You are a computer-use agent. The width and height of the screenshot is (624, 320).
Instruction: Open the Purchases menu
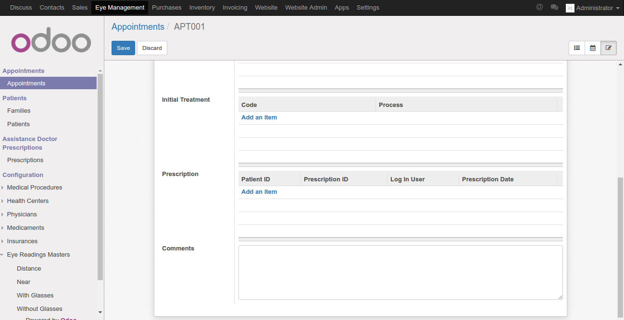tap(167, 8)
